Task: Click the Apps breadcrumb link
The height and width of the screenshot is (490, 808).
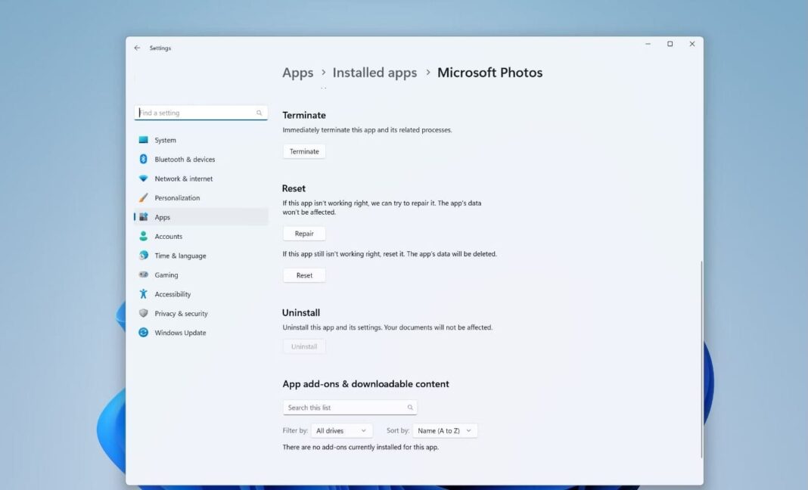Action: [297, 72]
